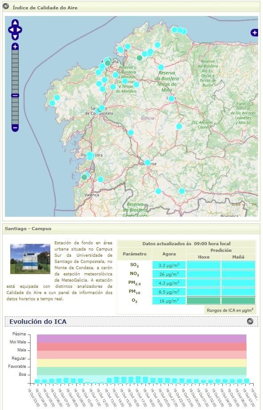Screen dimensions: 263x410
Task: Select the station marker at Ourense
Action: pyautogui.click(x=147, y=163)
